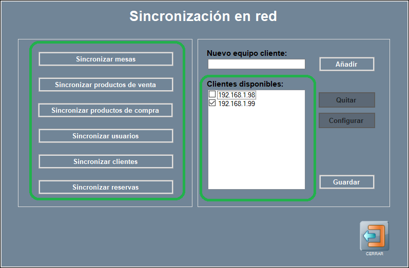Run Sincronizar reservas
This screenshot has width=409, height=268.
coord(106,187)
